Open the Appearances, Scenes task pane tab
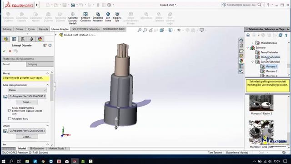The width and height of the screenshot is (291, 164). [241, 61]
